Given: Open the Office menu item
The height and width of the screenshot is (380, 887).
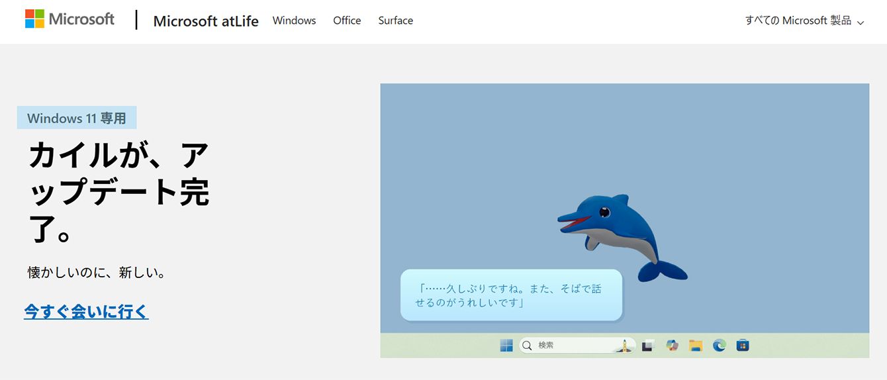Looking at the screenshot, I should [x=347, y=21].
